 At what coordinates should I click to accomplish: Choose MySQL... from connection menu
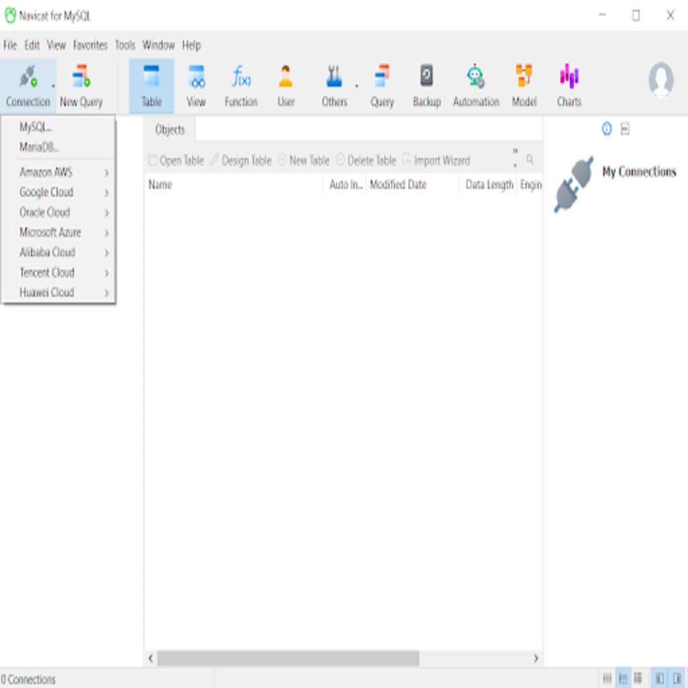click(59, 127)
